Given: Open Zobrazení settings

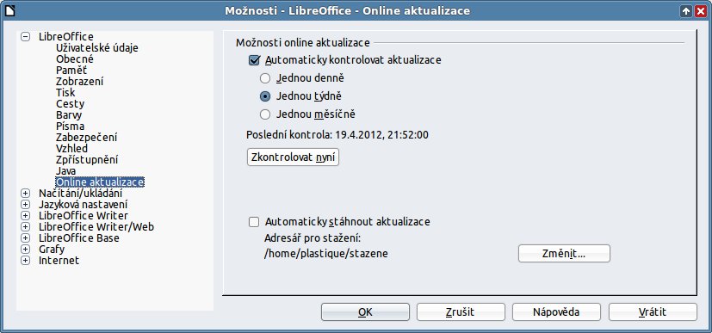Looking at the screenshot, I should [79, 82].
